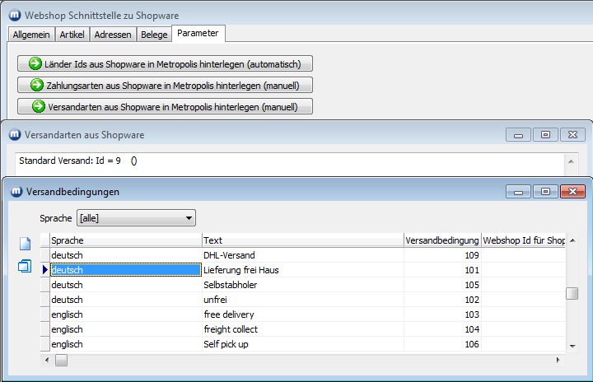
Task: Click the duplicate record icon
Action: tap(24, 265)
